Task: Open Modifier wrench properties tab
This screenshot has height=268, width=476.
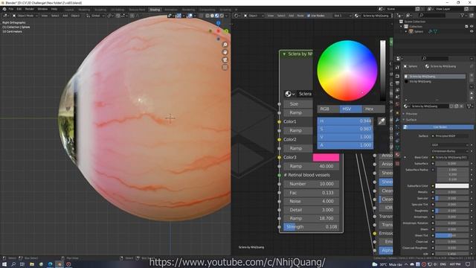Action: click(397, 120)
